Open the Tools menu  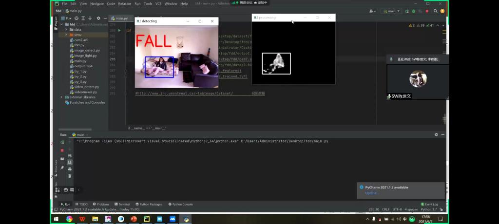[x=148, y=3]
